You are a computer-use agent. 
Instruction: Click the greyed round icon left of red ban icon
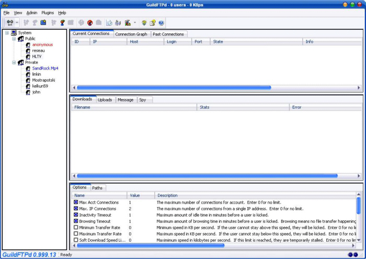point(81,22)
